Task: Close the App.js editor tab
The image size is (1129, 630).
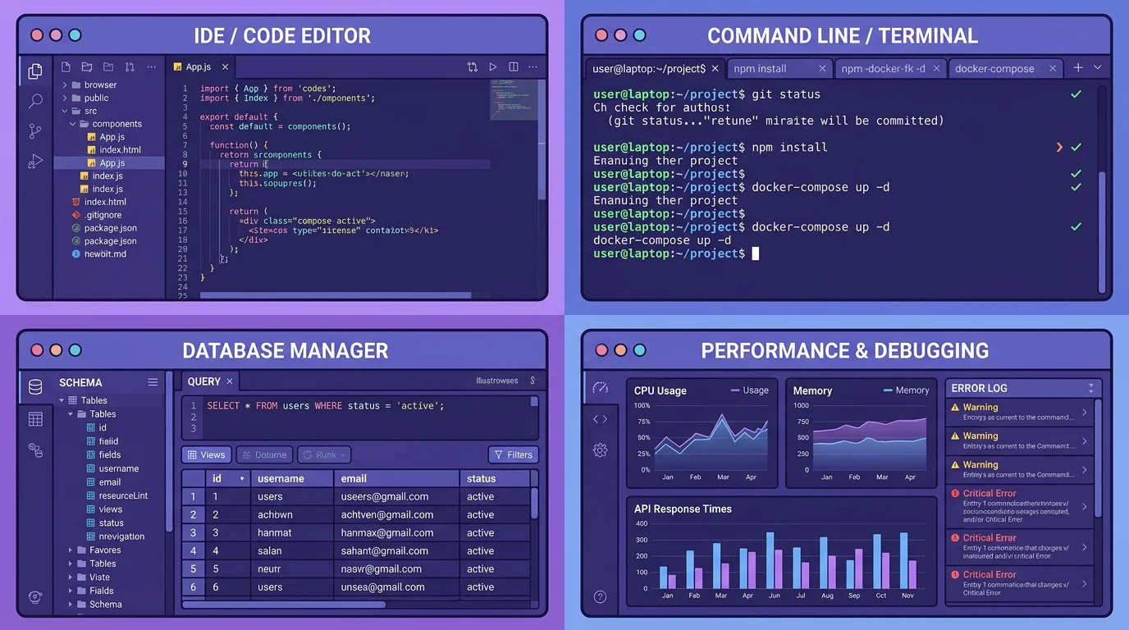Action: pos(225,67)
